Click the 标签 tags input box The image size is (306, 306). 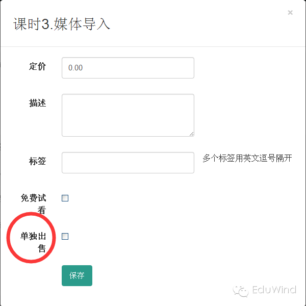[128, 163]
